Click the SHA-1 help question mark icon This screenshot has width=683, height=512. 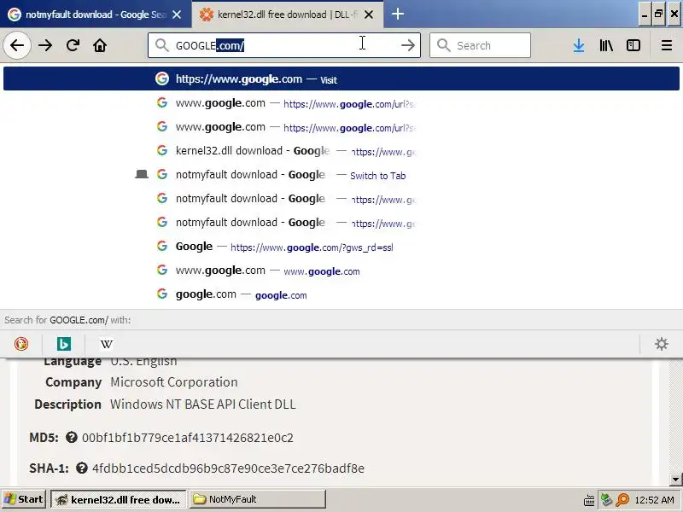[81, 468]
